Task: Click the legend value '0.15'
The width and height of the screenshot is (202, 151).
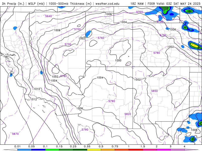Action: point(59,146)
